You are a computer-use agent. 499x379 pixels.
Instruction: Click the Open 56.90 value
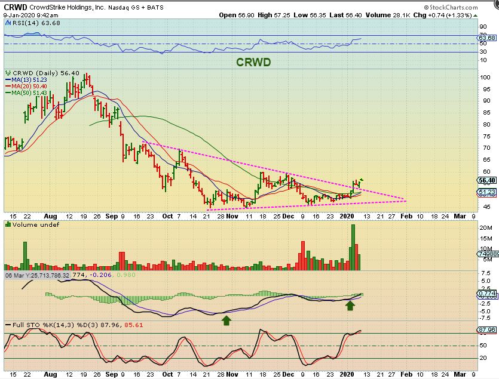[x=237, y=15]
